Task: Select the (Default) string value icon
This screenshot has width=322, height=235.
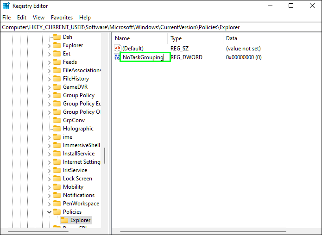Action: tap(118, 49)
